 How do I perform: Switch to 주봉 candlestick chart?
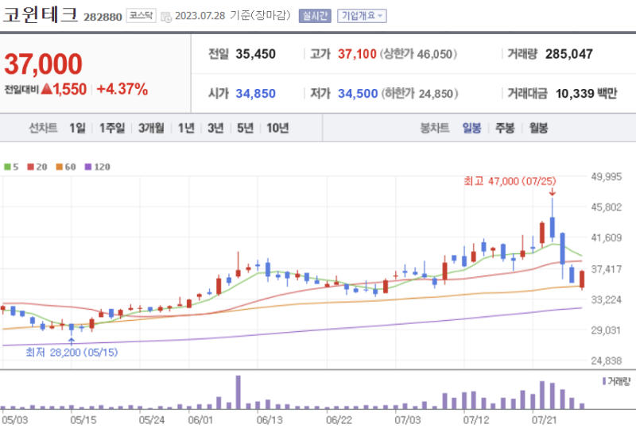point(505,128)
